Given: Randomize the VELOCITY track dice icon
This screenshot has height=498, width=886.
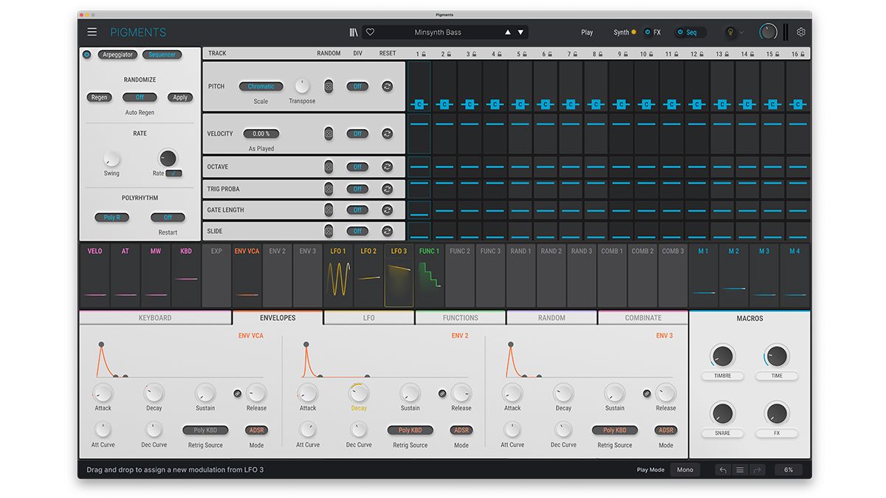Looking at the screenshot, I should point(329,134).
